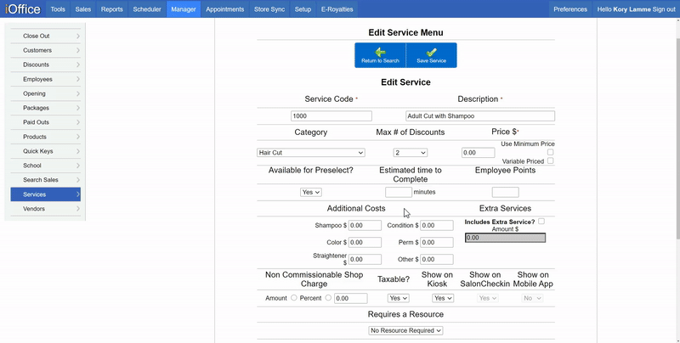
Task: Open the Sales menu
Action: point(82,9)
